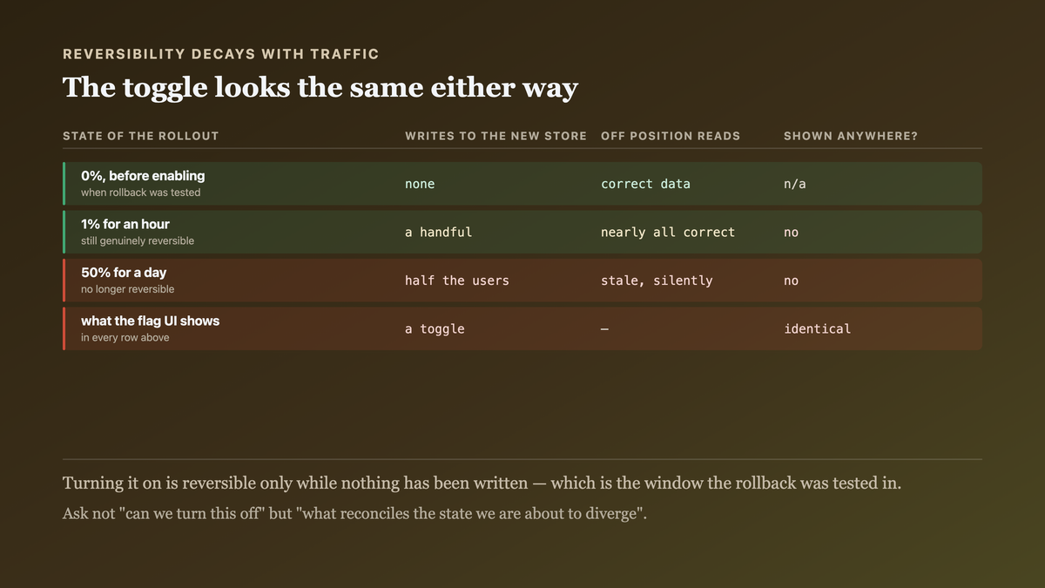Click the "a handful" cell
The width and height of the screenshot is (1045, 588).
(x=438, y=233)
